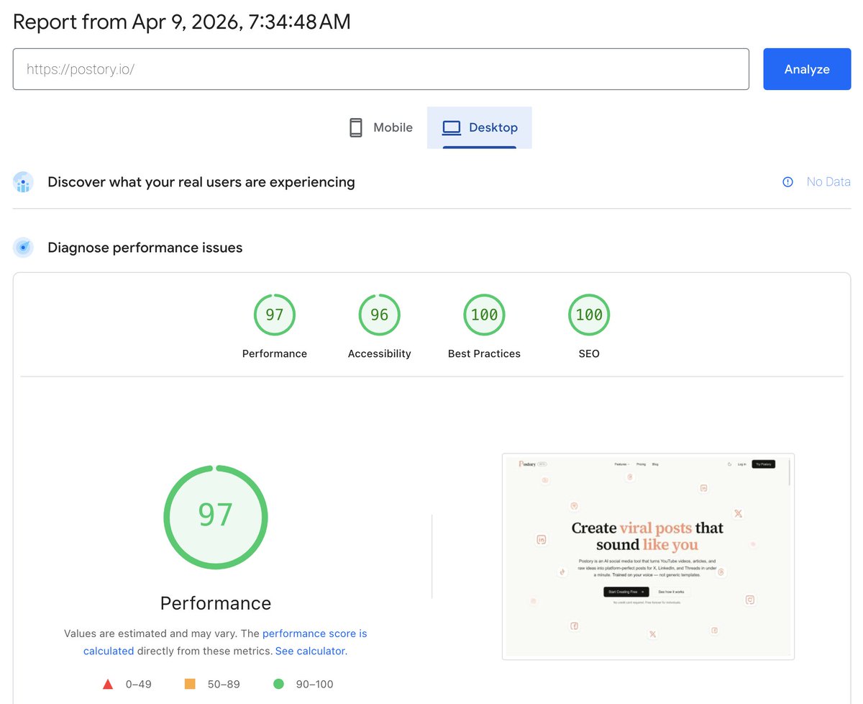Click the 50–89 range text
This screenshot has width=863, height=704.
point(224,684)
